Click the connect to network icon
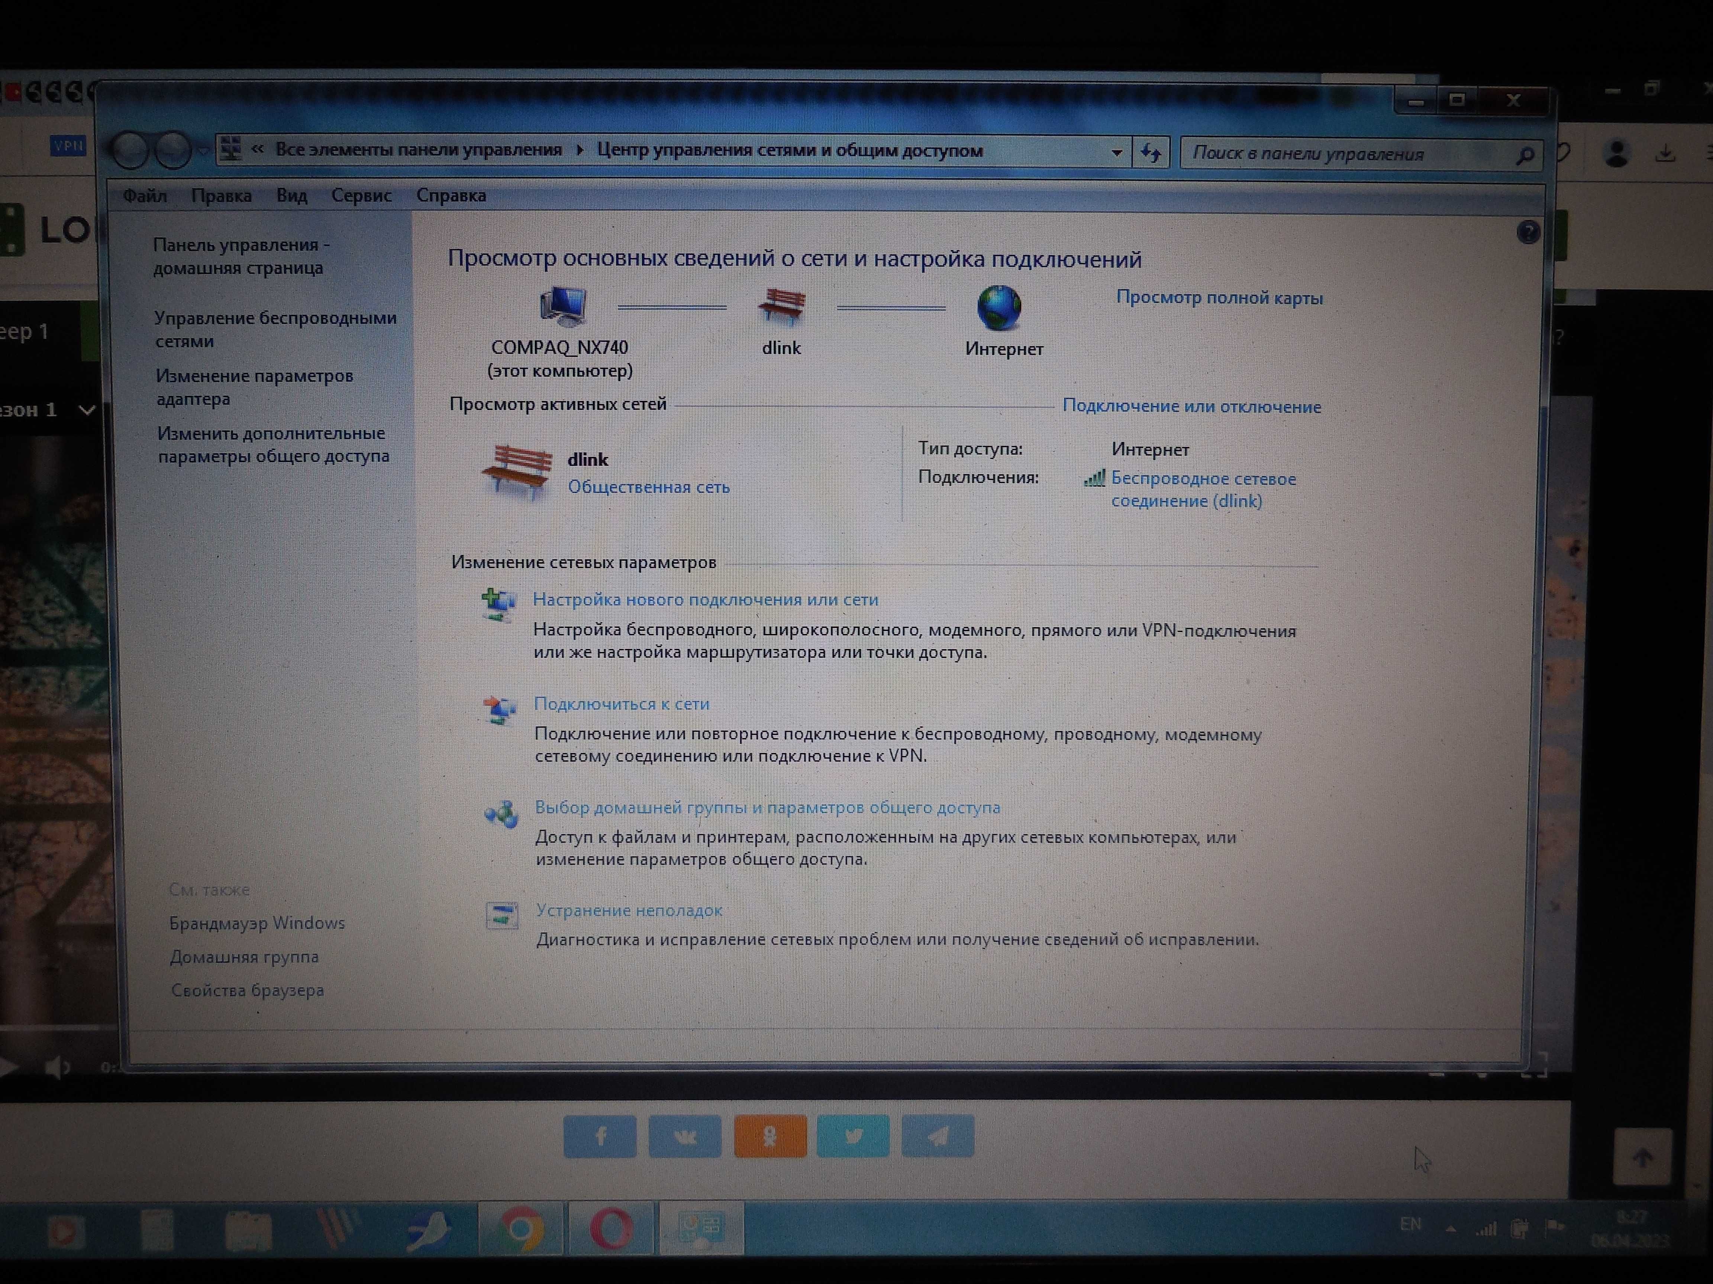The image size is (1713, 1284). click(500, 709)
